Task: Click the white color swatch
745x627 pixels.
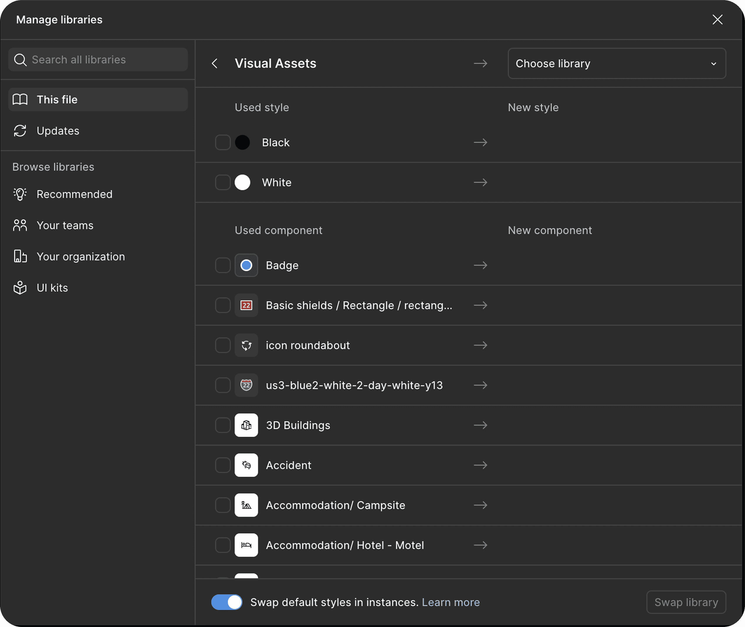Action: coord(243,182)
